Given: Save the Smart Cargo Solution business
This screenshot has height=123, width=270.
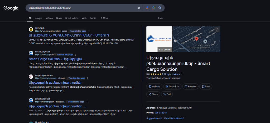Looking at the screenshot, I should pyautogui.click(x=205, y=86).
